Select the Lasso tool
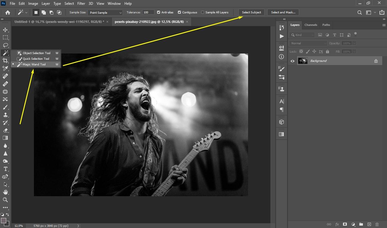387x228 pixels. (x=5, y=45)
